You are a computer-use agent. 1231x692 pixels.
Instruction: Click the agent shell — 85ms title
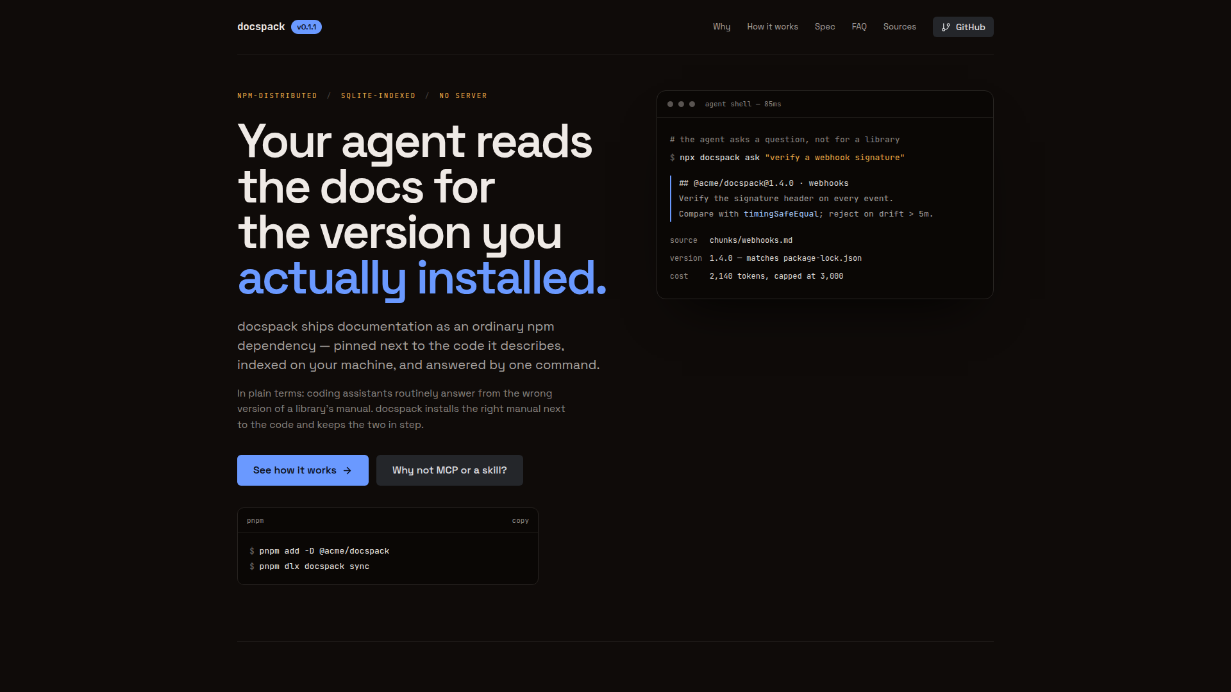(743, 104)
